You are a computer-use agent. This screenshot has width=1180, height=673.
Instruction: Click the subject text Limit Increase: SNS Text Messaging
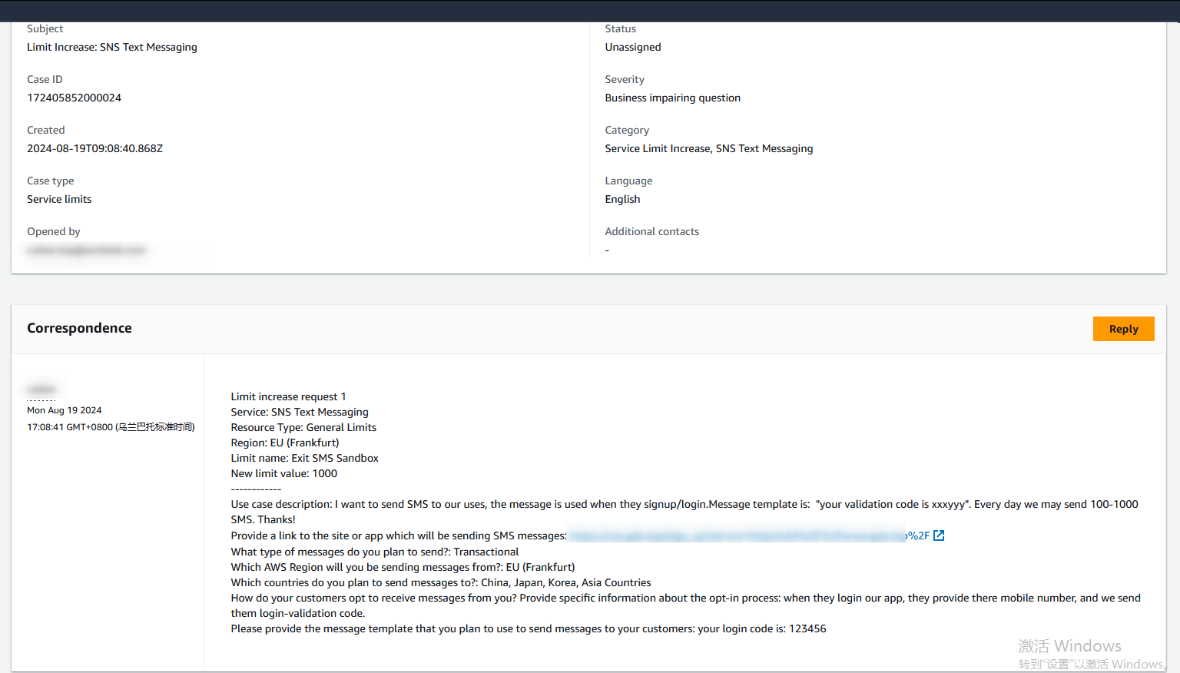click(112, 47)
